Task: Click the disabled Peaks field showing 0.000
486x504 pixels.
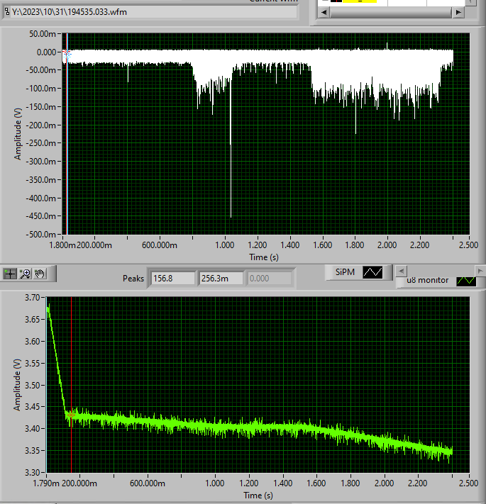Action: pyautogui.click(x=269, y=279)
